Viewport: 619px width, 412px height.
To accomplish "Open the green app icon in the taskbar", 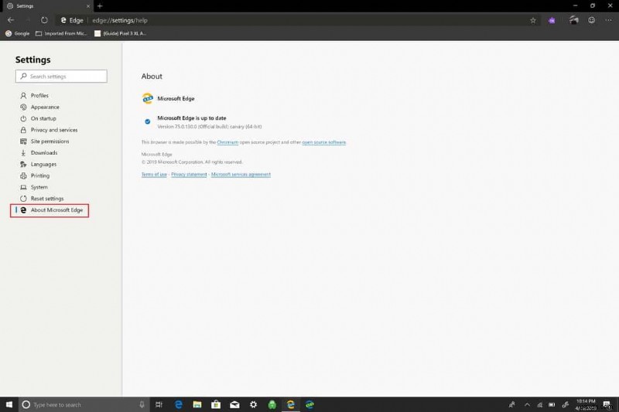I will [x=272, y=404].
